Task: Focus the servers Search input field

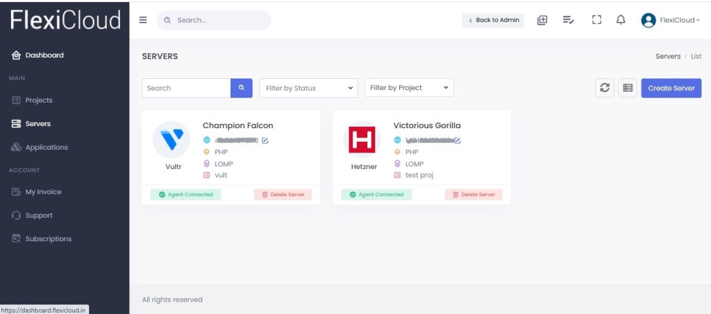Action: [x=186, y=88]
